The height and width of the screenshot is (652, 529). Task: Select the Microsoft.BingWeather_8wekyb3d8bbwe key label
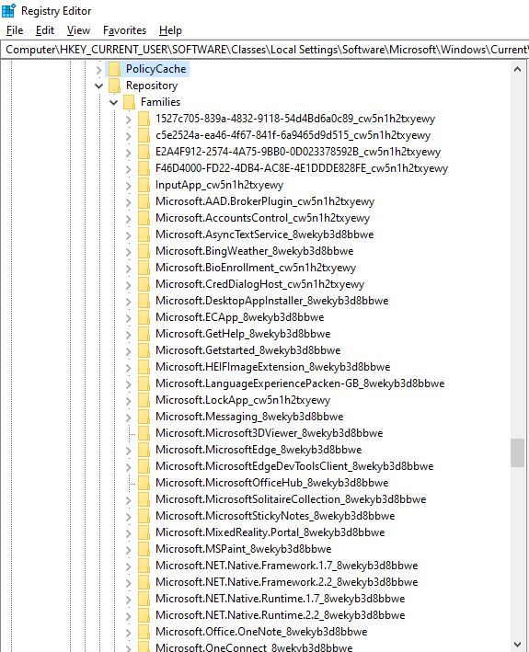pyautogui.click(x=255, y=251)
